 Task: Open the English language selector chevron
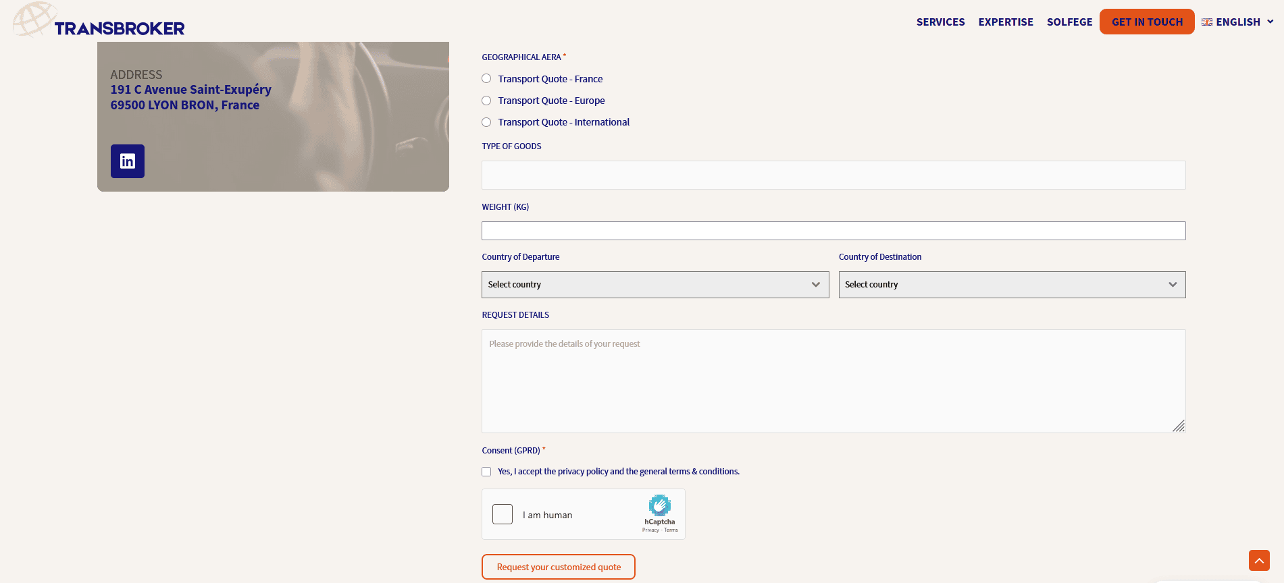pyautogui.click(x=1270, y=22)
